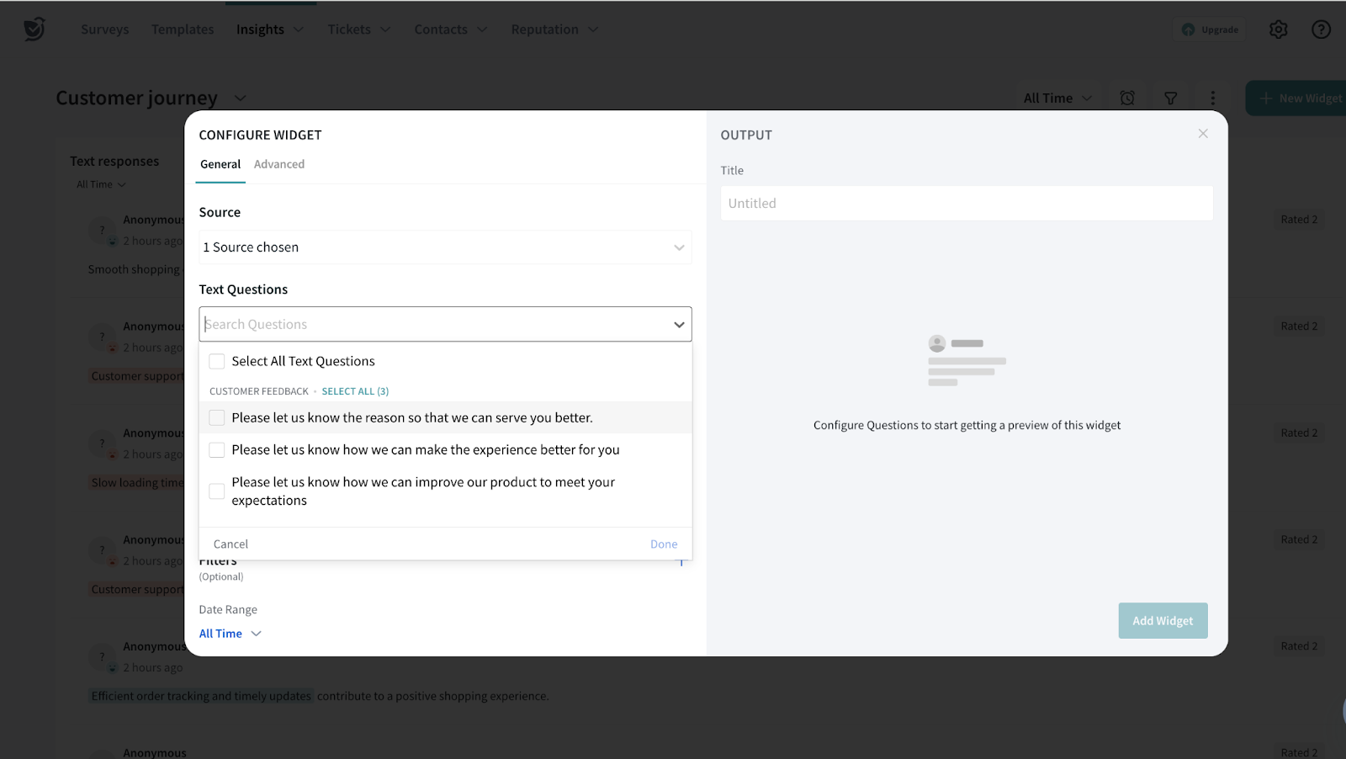The height and width of the screenshot is (759, 1346).
Task: Expand the 1 Source chosen dropdown
Action: point(445,247)
